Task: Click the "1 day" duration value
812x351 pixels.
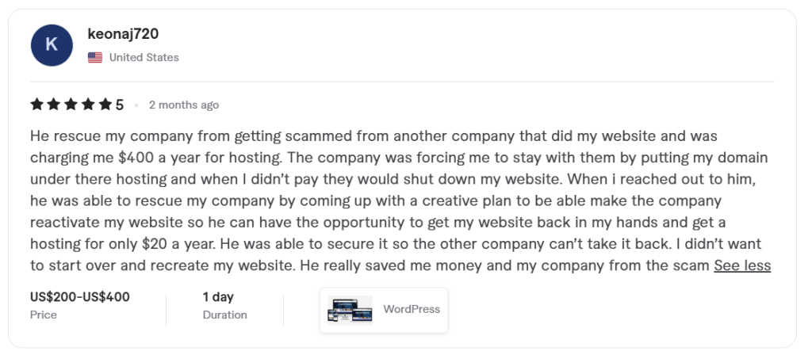Action: 218,297
